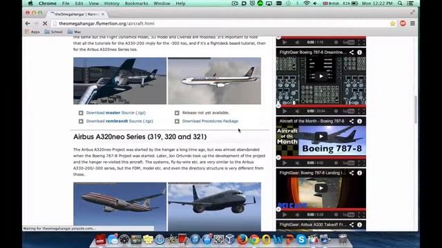Play the Boeing 787-8 Landing video

pyautogui.click(x=321, y=188)
